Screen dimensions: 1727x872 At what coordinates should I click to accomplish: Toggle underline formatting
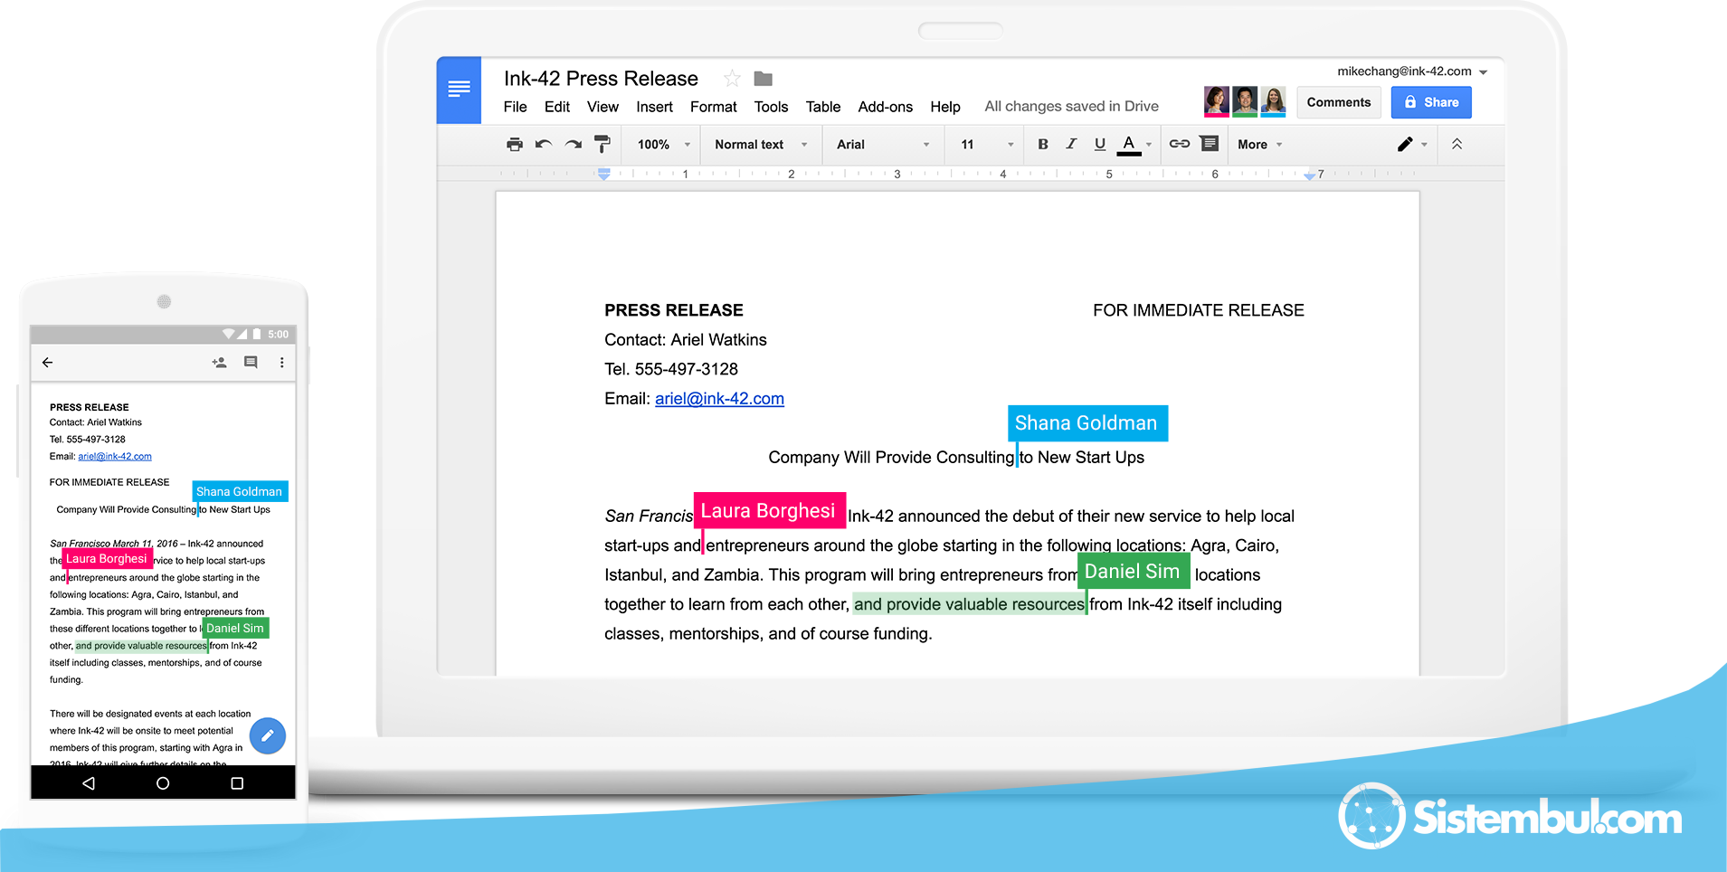click(x=1100, y=144)
